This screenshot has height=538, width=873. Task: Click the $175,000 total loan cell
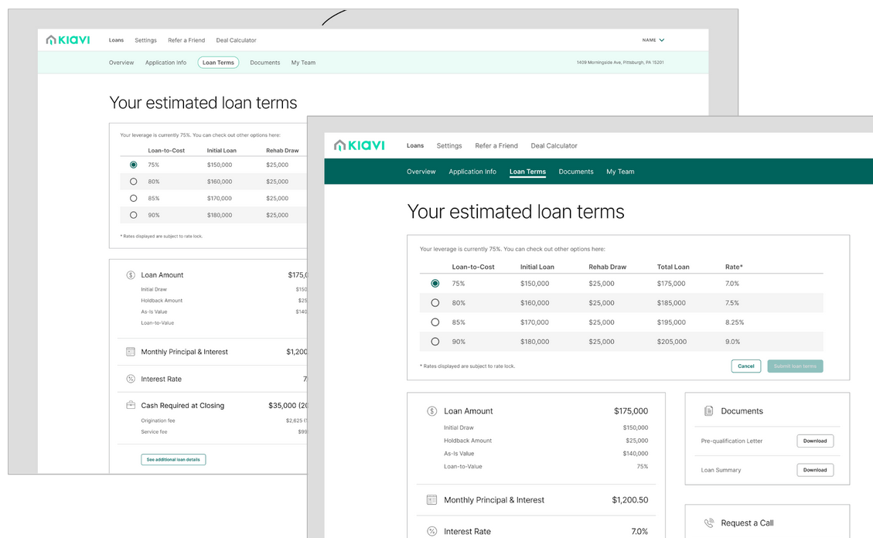pos(671,283)
